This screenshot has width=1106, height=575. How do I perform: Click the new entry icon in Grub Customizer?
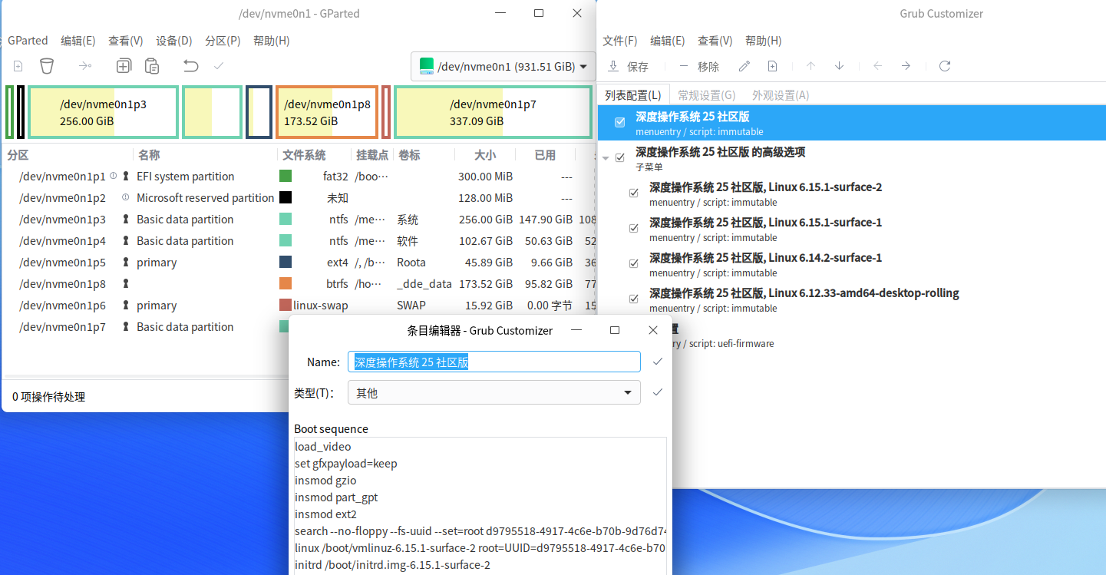pos(773,66)
